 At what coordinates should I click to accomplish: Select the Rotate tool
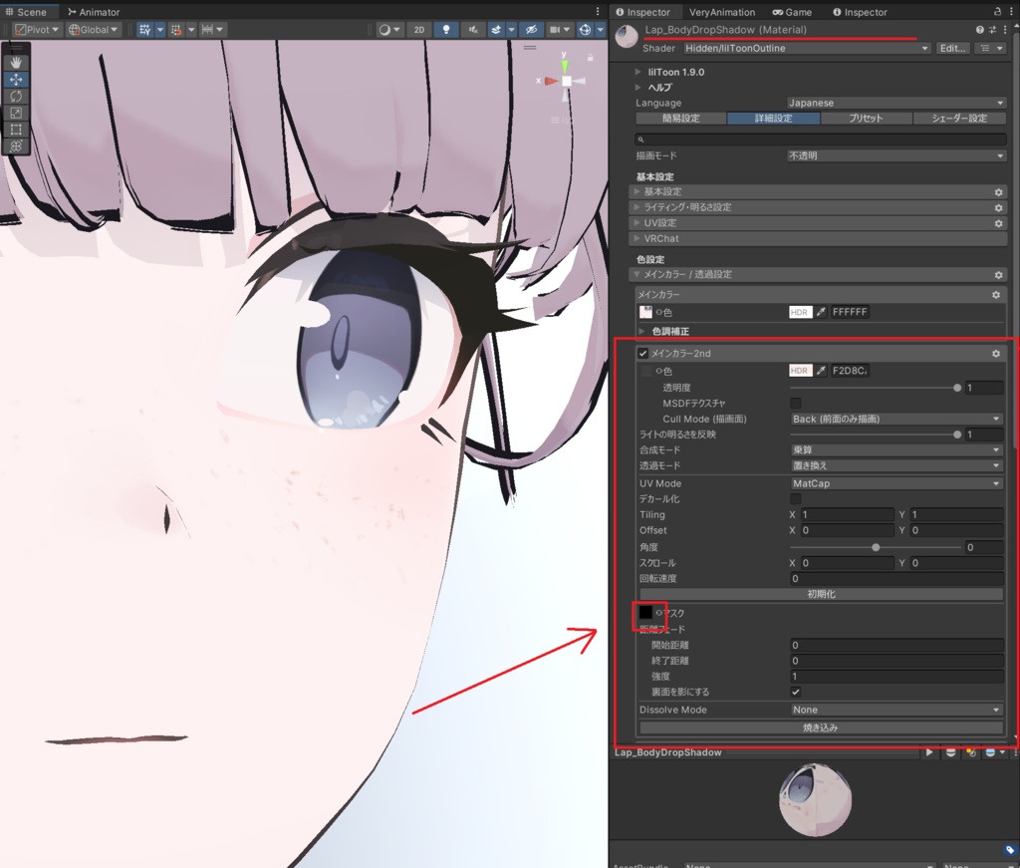(x=16, y=97)
